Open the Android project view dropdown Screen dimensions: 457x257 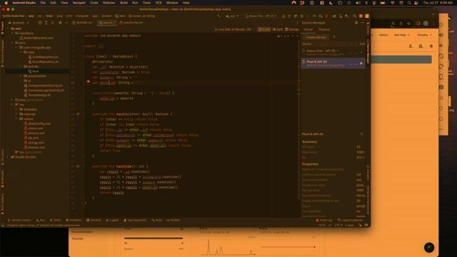pos(19,22)
